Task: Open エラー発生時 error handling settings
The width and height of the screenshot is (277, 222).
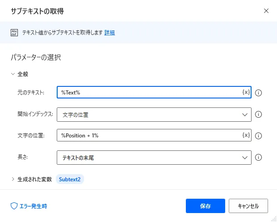Action: (x=29, y=206)
